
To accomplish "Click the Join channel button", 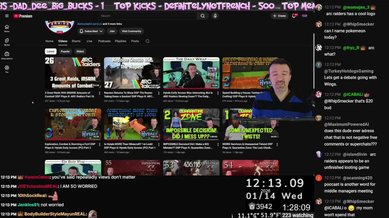I will (x=112, y=31).
